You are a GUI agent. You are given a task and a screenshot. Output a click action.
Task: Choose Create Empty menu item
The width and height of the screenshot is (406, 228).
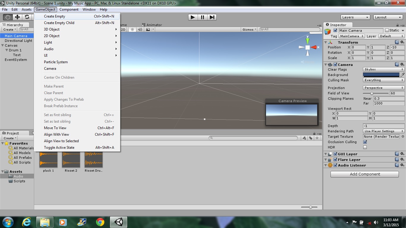(x=77, y=16)
